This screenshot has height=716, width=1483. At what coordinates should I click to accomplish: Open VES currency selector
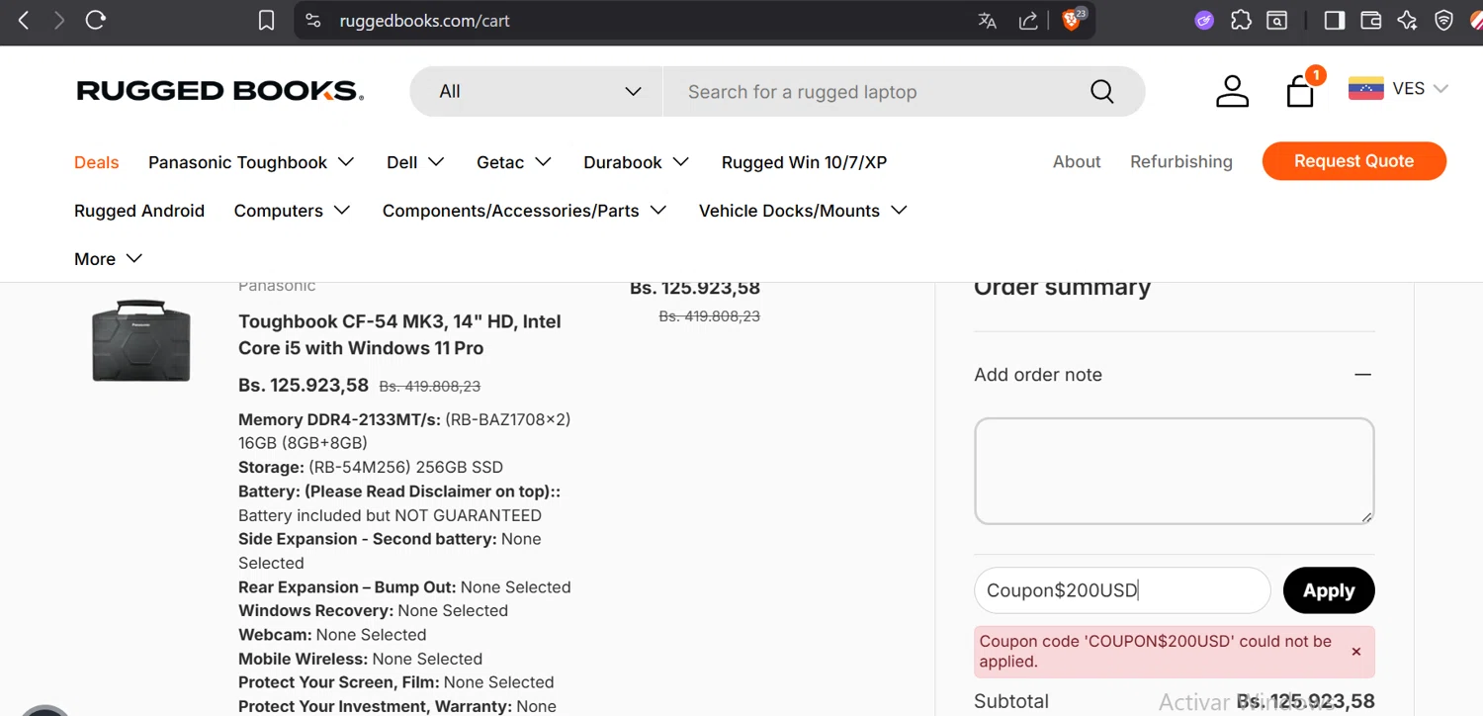(1420, 89)
